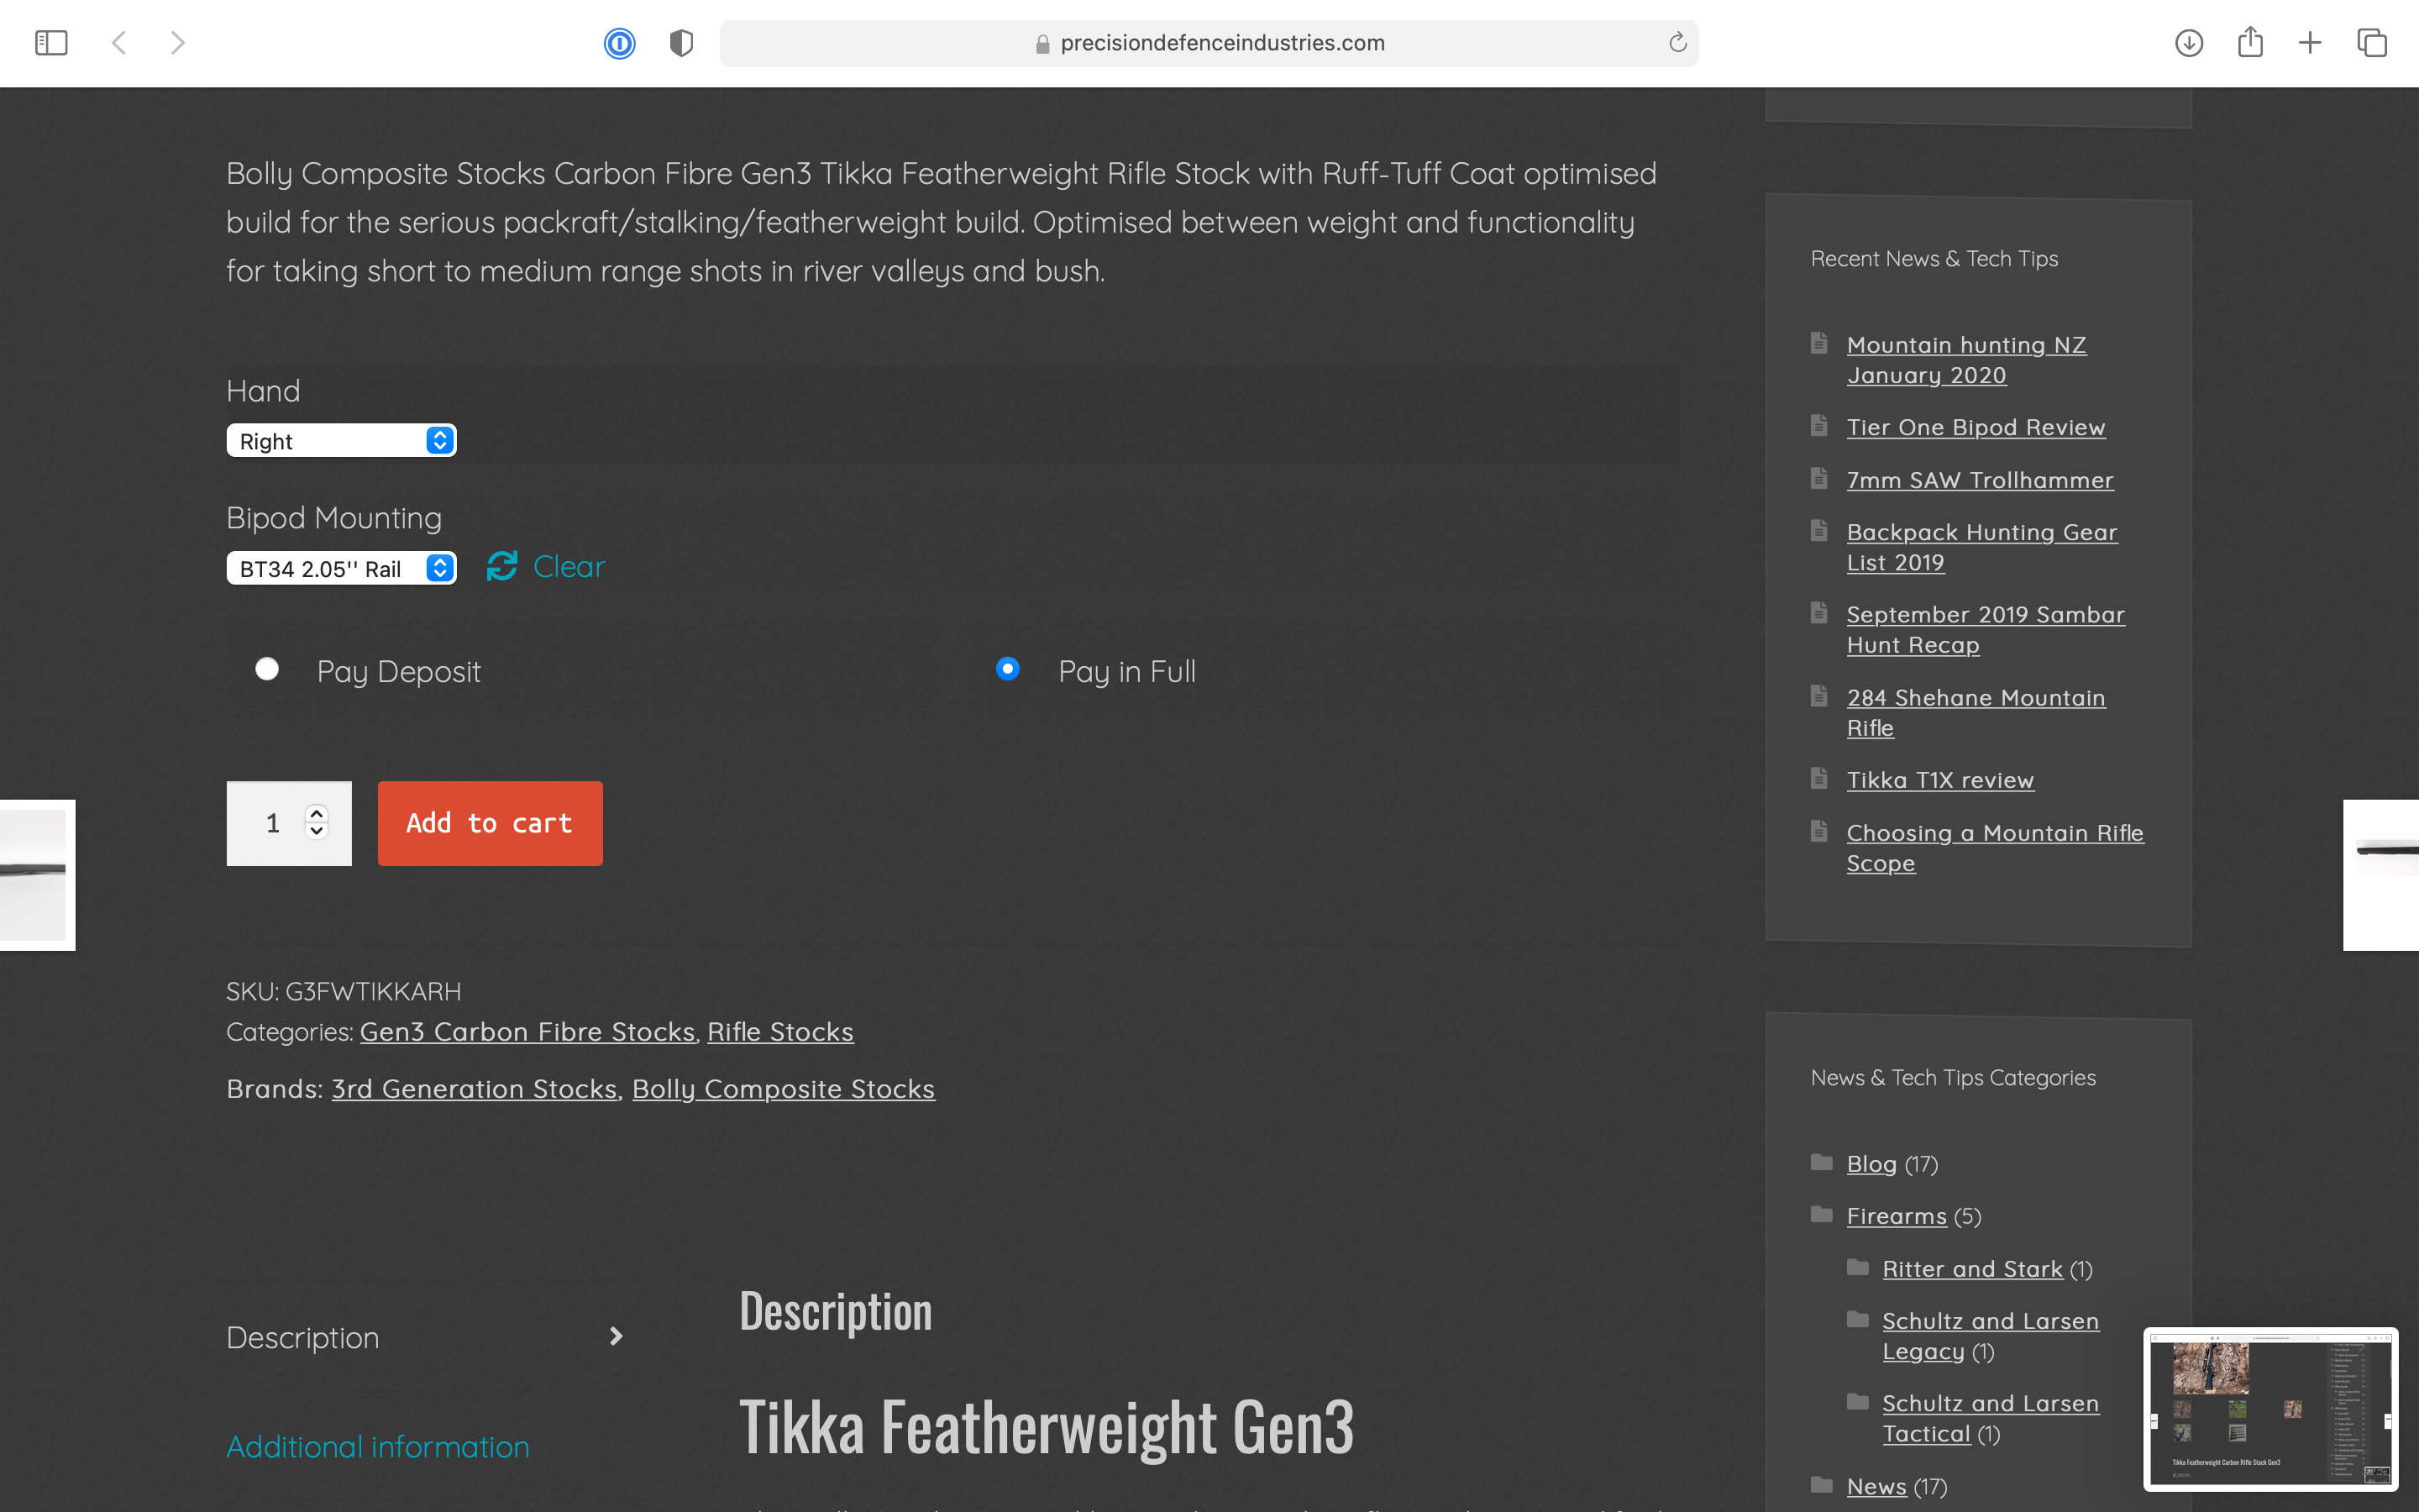
Task: Switch to the Description tab
Action: (x=303, y=1337)
